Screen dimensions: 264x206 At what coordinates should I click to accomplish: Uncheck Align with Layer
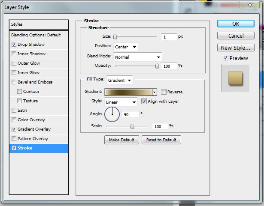[144, 102]
